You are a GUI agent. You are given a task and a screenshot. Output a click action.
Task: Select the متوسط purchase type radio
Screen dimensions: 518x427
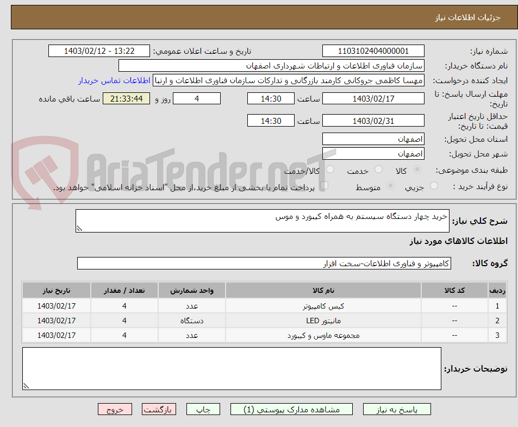(x=390, y=186)
